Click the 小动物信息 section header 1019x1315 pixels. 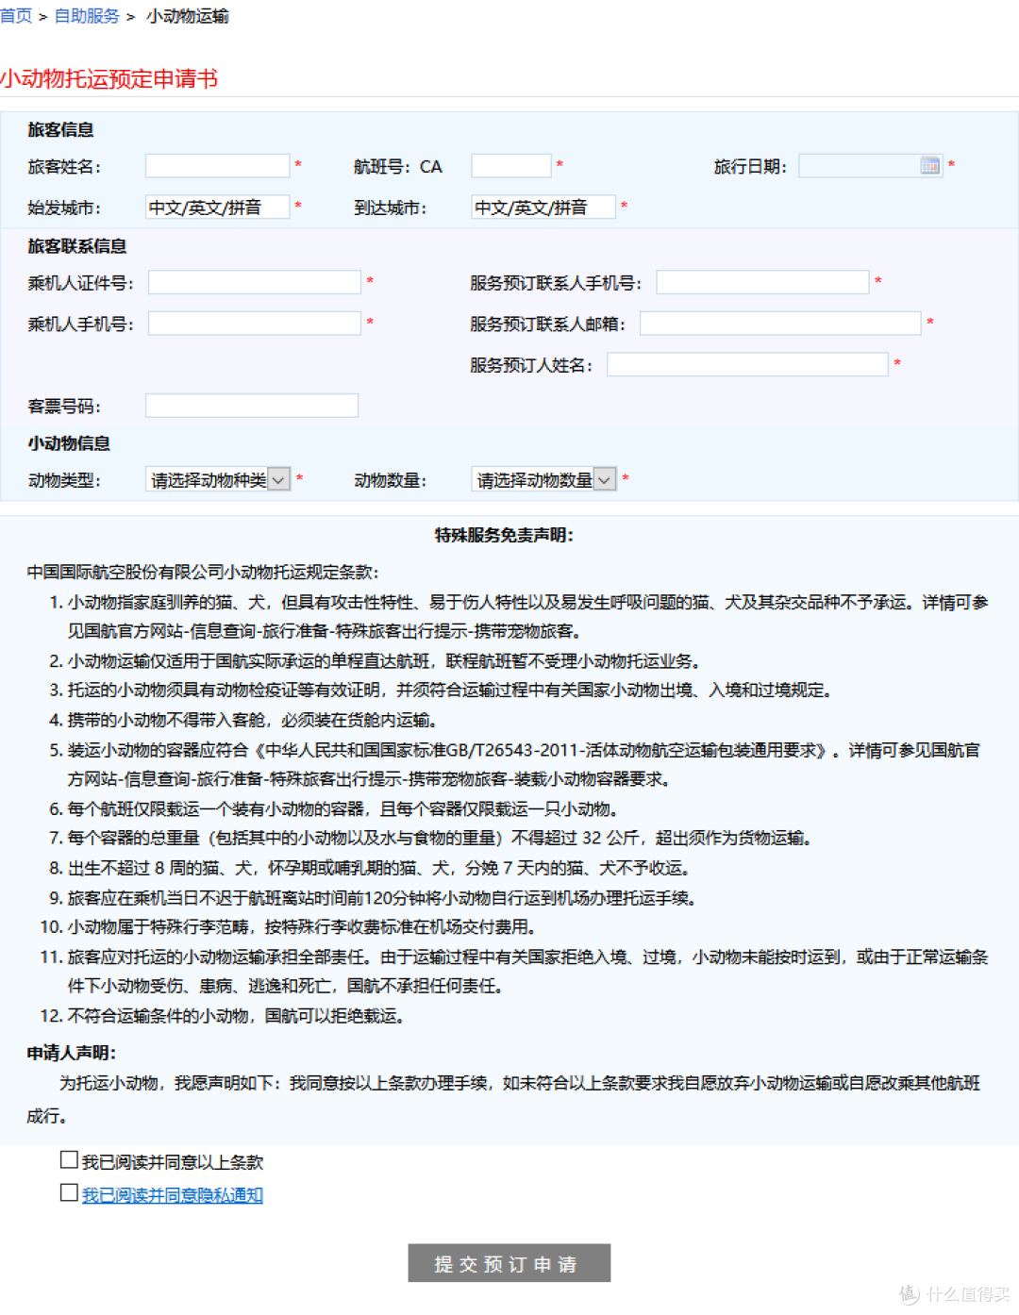tap(69, 443)
